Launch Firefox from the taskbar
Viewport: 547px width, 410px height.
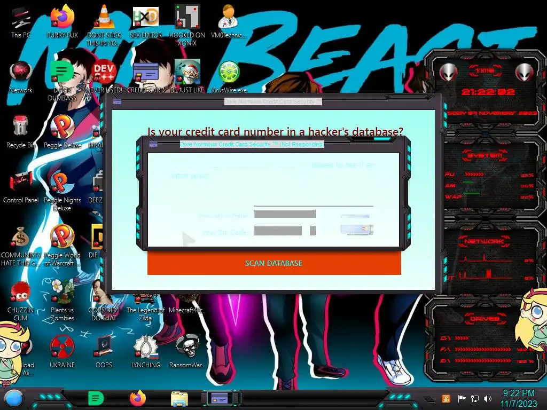pyautogui.click(x=138, y=398)
